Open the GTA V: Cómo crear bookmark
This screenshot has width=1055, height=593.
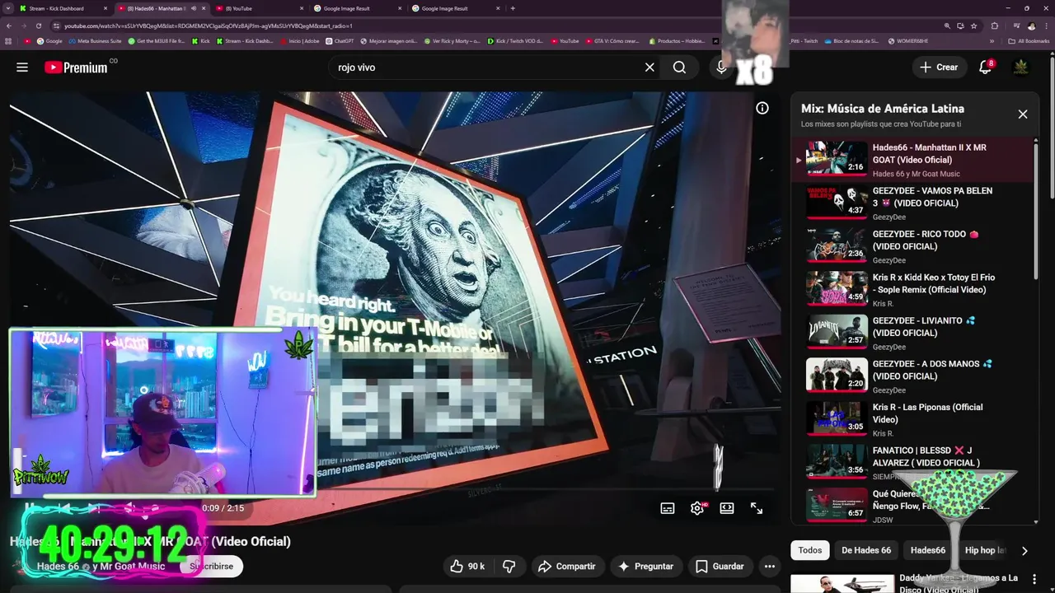point(612,40)
